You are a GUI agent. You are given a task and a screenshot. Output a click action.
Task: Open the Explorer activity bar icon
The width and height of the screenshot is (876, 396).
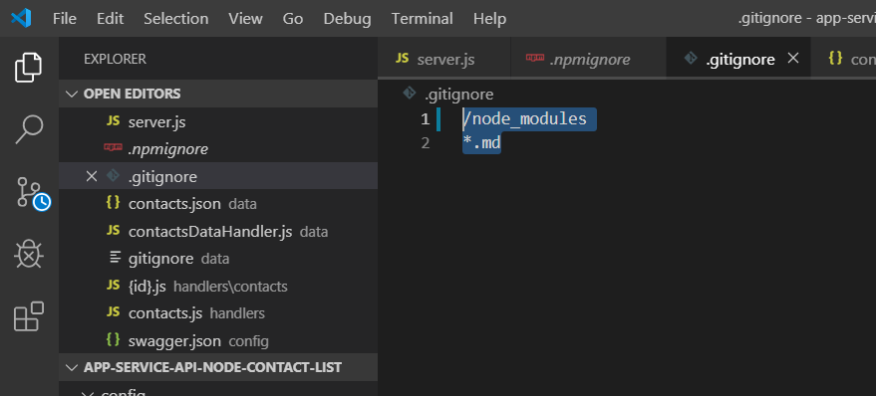coord(28,68)
